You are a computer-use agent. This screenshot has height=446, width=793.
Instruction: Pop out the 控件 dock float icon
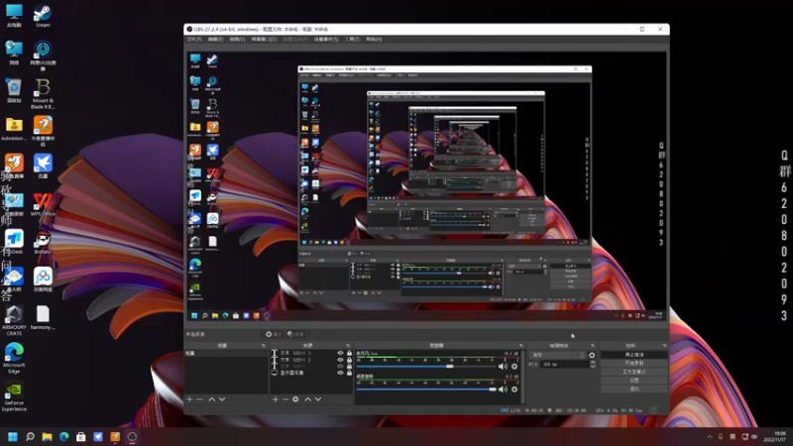(x=664, y=345)
